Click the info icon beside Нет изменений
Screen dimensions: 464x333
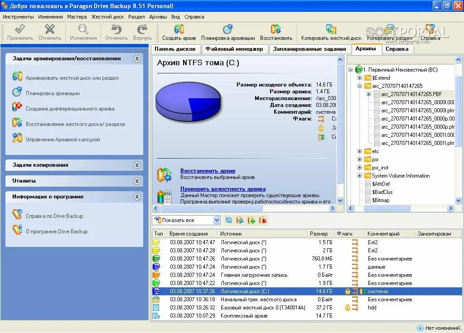coord(420,328)
